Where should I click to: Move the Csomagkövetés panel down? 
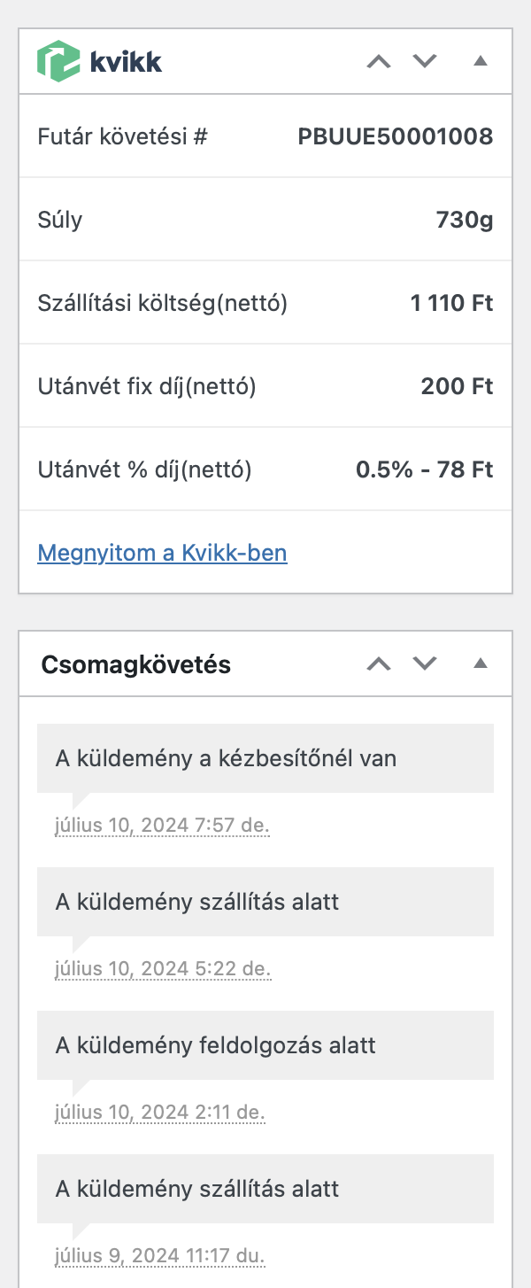click(426, 664)
